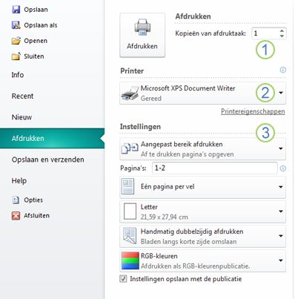Click the Handmatig dubbelzijdig afdrukken icon
295x299 pixels.
pyautogui.click(x=130, y=236)
